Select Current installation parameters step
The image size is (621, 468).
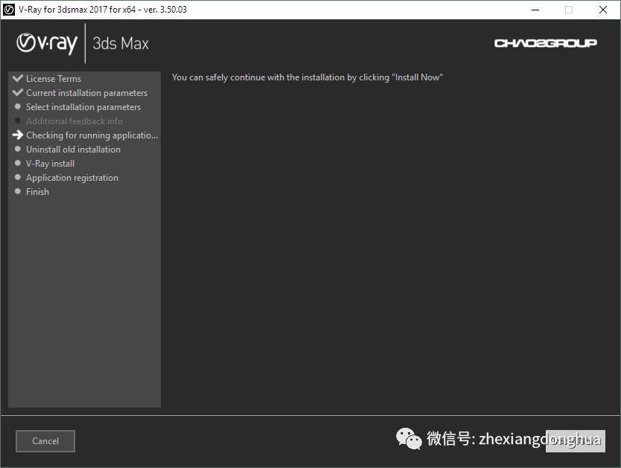pos(86,92)
